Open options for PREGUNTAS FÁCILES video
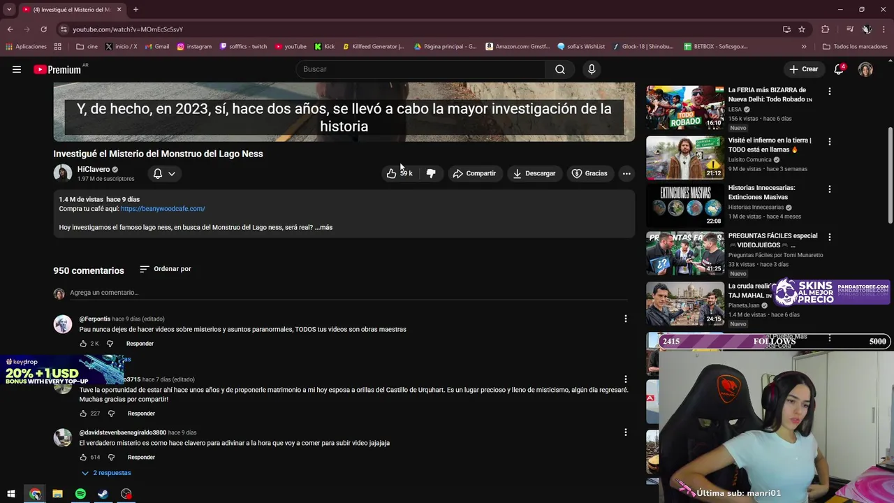The width and height of the screenshot is (894, 503). point(830,238)
